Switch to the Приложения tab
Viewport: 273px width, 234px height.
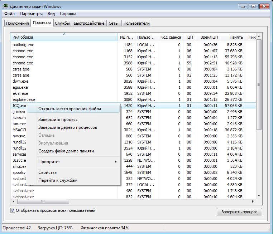(17, 23)
